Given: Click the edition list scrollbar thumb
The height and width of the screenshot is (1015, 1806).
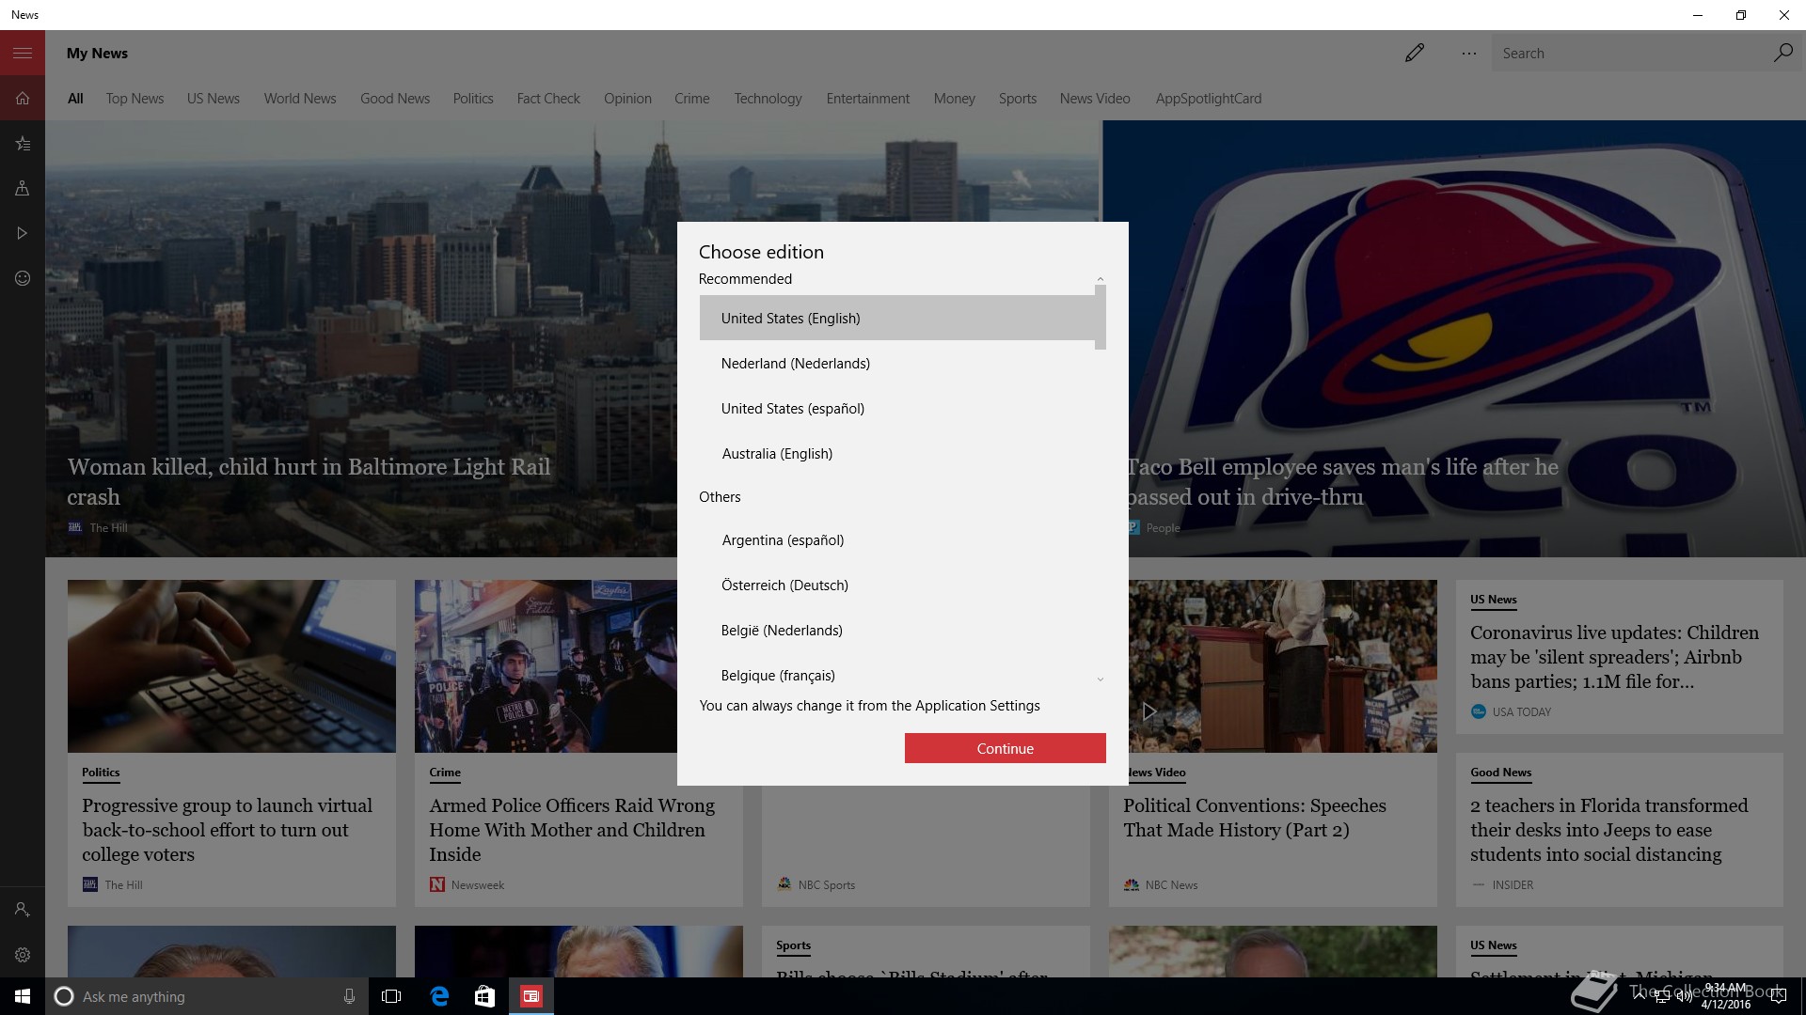Looking at the screenshot, I should click(x=1101, y=318).
